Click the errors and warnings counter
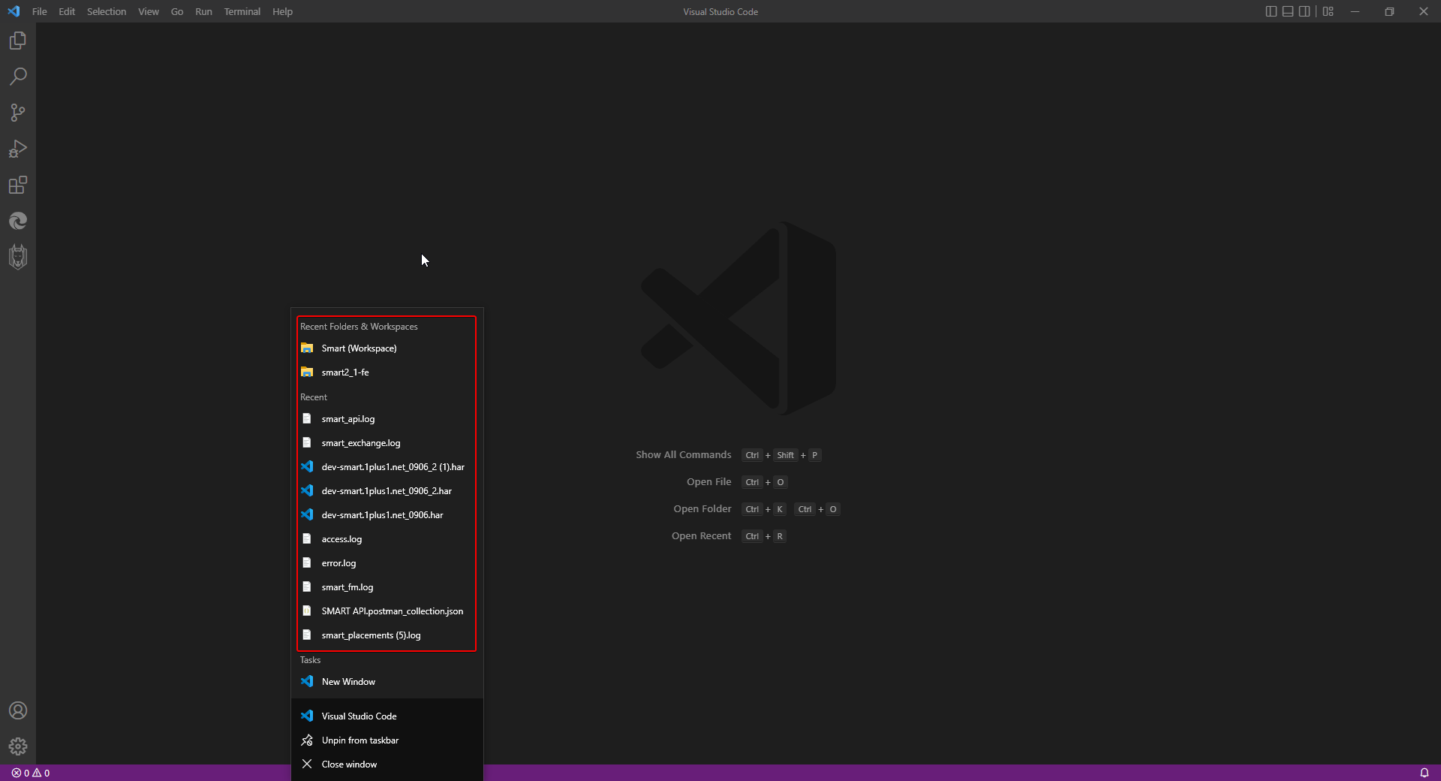This screenshot has height=781, width=1441. click(x=30, y=773)
